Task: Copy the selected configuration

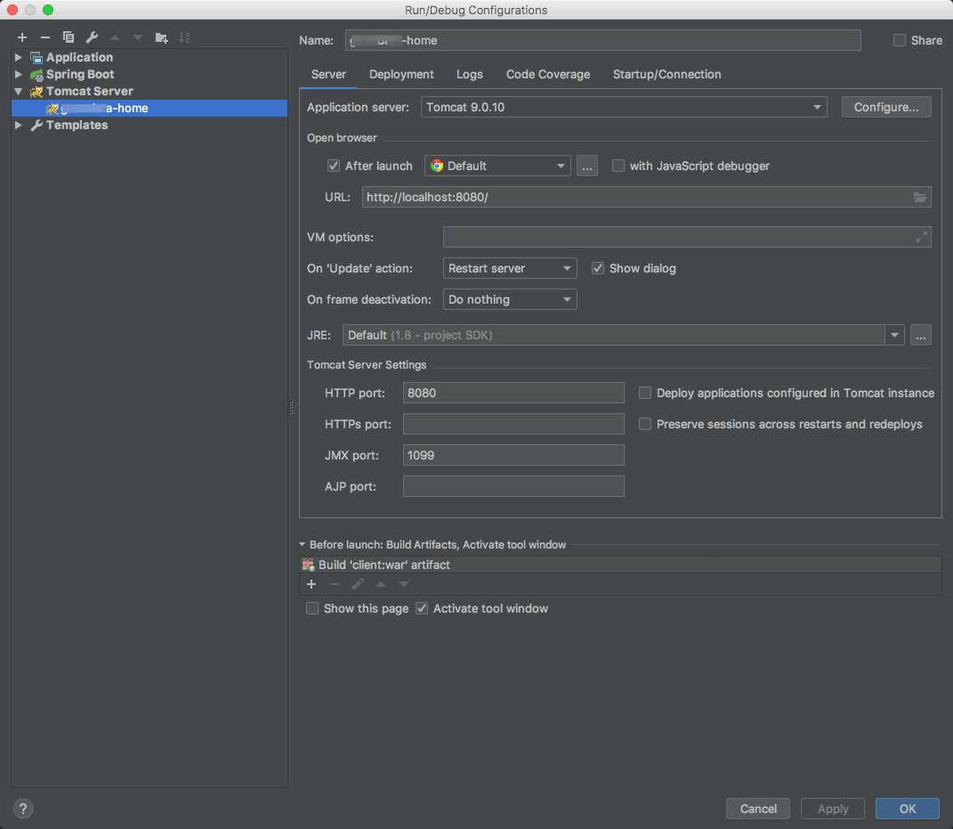Action: click(x=69, y=37)
